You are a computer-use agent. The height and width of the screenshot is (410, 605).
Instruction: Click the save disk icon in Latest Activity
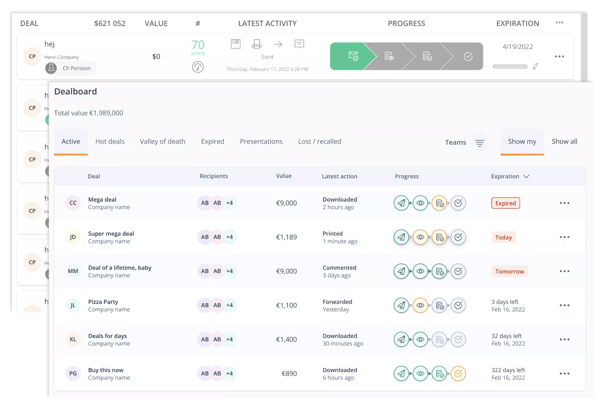click(235, 44)
